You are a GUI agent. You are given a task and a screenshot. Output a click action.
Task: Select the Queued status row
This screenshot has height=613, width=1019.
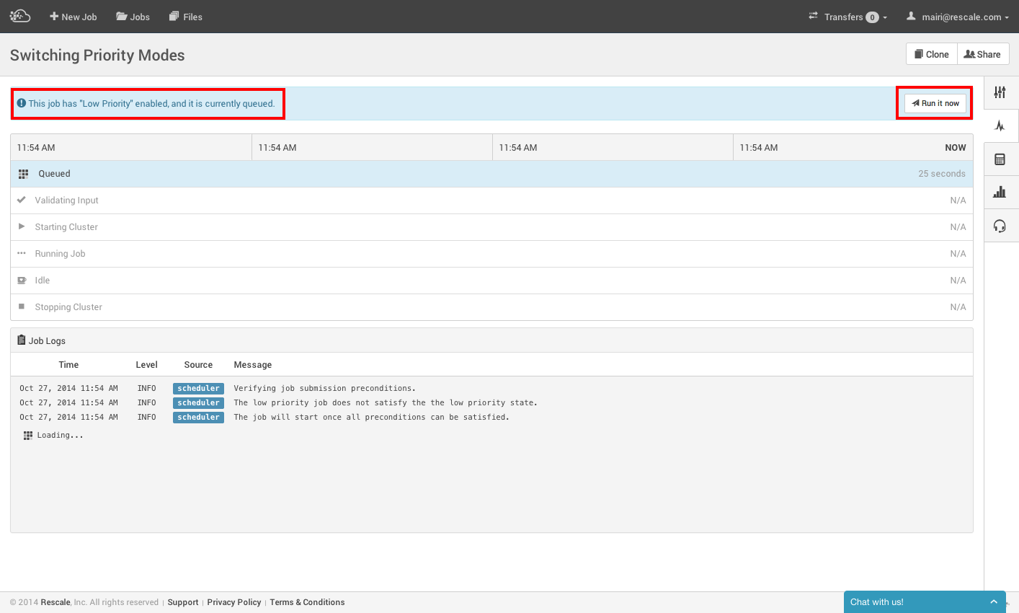point(491,174)
